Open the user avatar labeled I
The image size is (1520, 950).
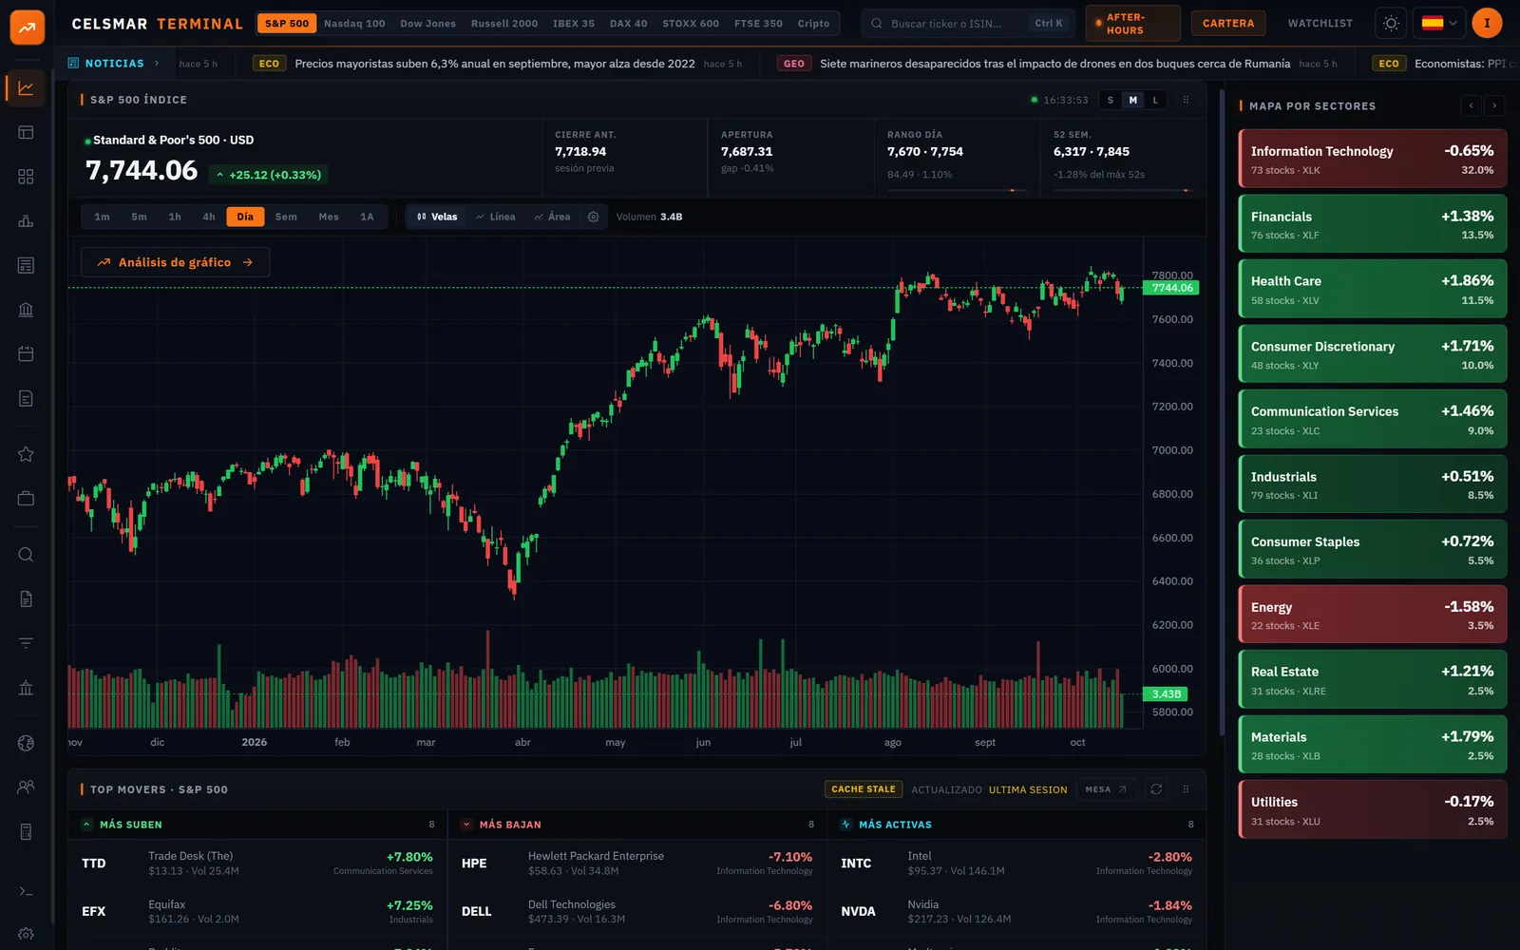click(1487, 23)
